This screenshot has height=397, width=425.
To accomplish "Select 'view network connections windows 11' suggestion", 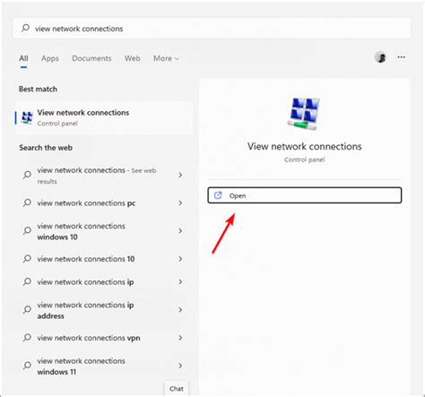I will (104, 366).
